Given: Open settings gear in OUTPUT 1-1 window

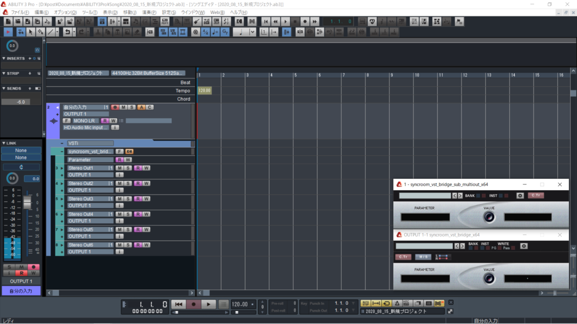Looking at the screenshot, I should tap(524, 246).
